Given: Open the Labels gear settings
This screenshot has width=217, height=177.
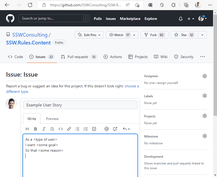Looking at the screenshot, I should 205,96.
